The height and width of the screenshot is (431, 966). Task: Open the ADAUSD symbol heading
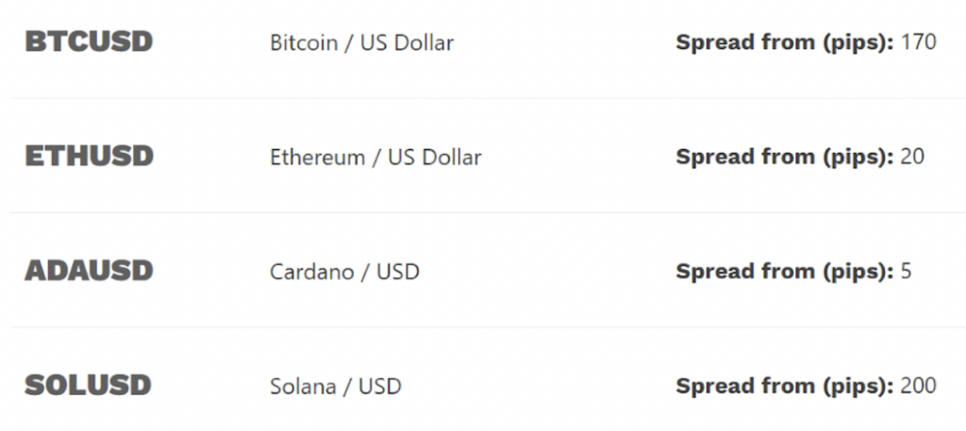pyautogui.click(x=89, y=272)
